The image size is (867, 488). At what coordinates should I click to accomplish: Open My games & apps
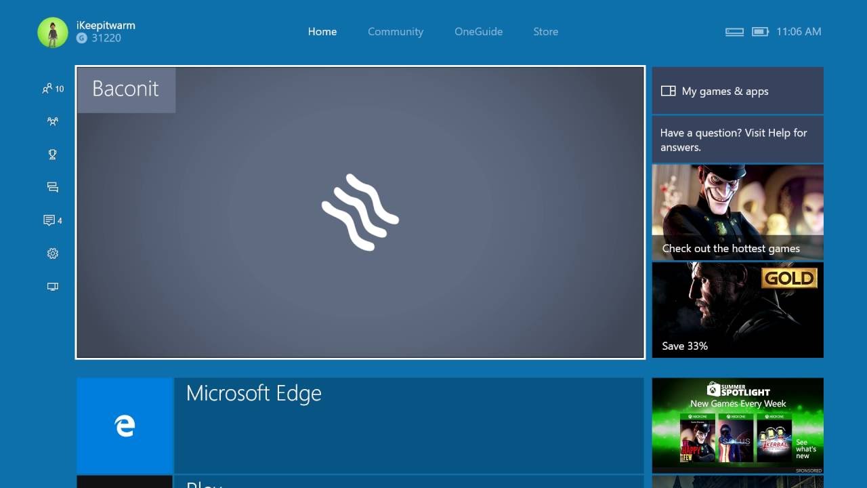[x=738, y=90]
